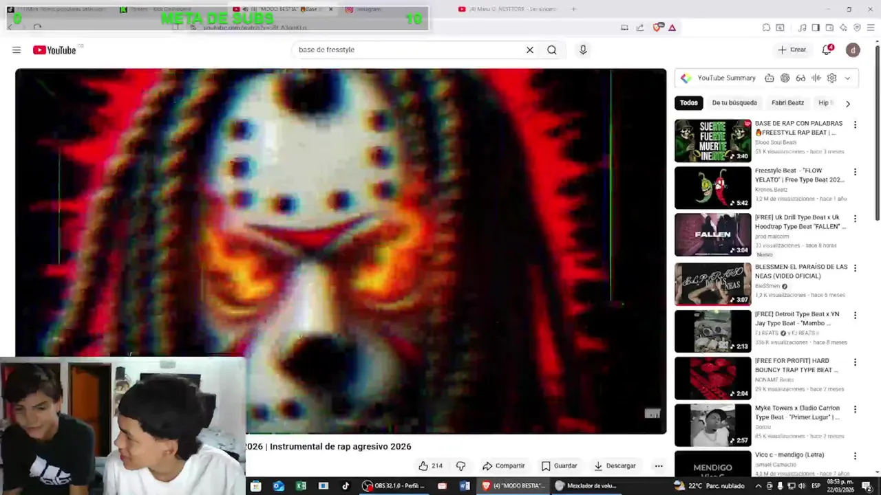Clear the search box text
The height and width of the screenshot is (495, 881).
530,49
